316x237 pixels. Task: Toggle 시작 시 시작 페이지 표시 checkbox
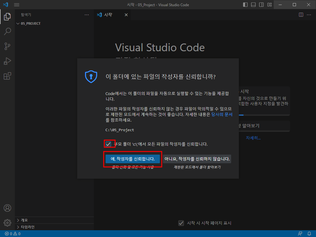(181, 223)
